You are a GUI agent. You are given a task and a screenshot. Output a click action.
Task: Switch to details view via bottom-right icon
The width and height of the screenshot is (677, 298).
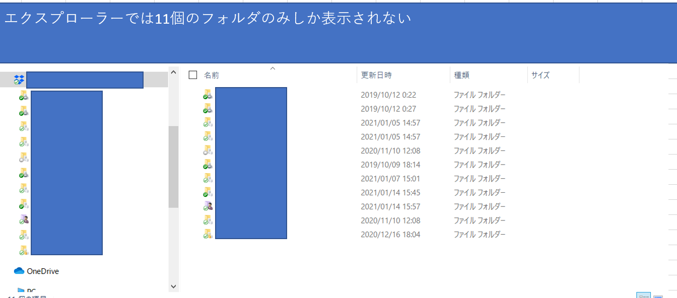coord(644,296)
